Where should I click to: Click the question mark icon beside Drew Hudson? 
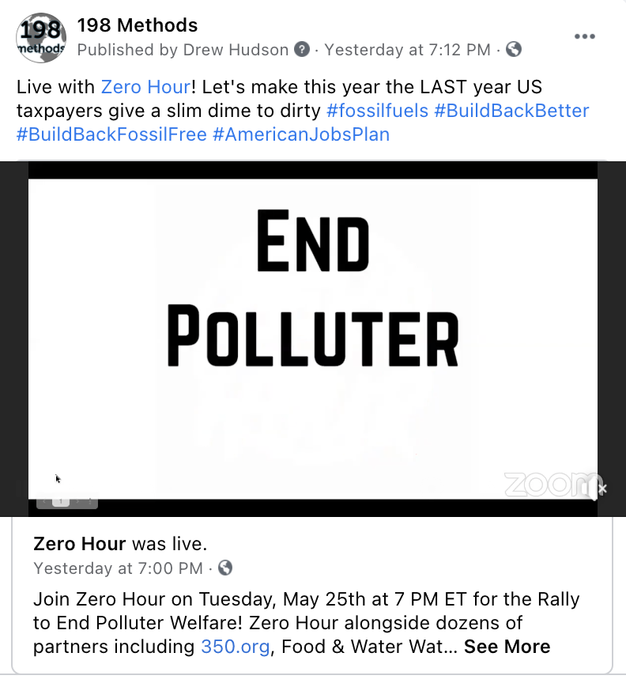click(x=302, y=50)
